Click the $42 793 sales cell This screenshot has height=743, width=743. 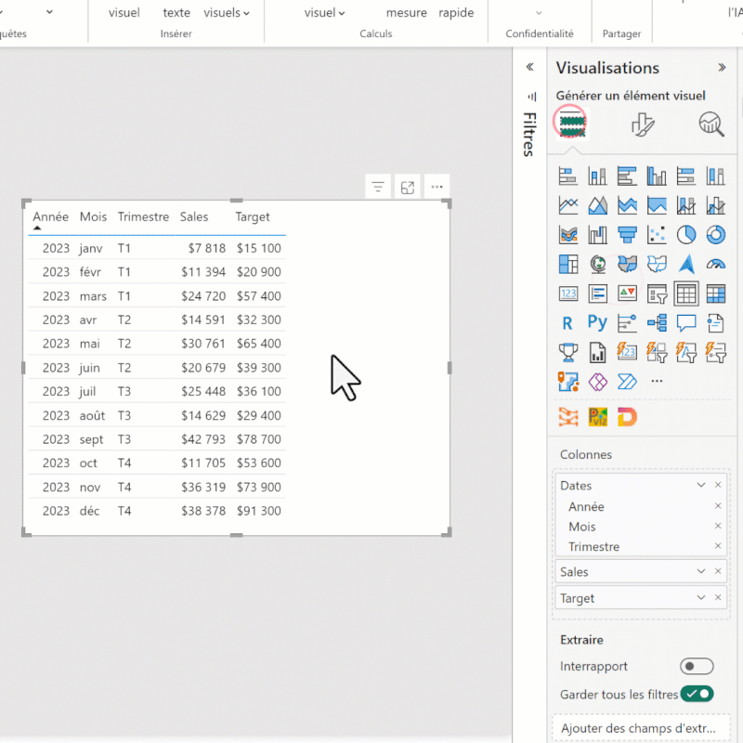click(202, 439)
